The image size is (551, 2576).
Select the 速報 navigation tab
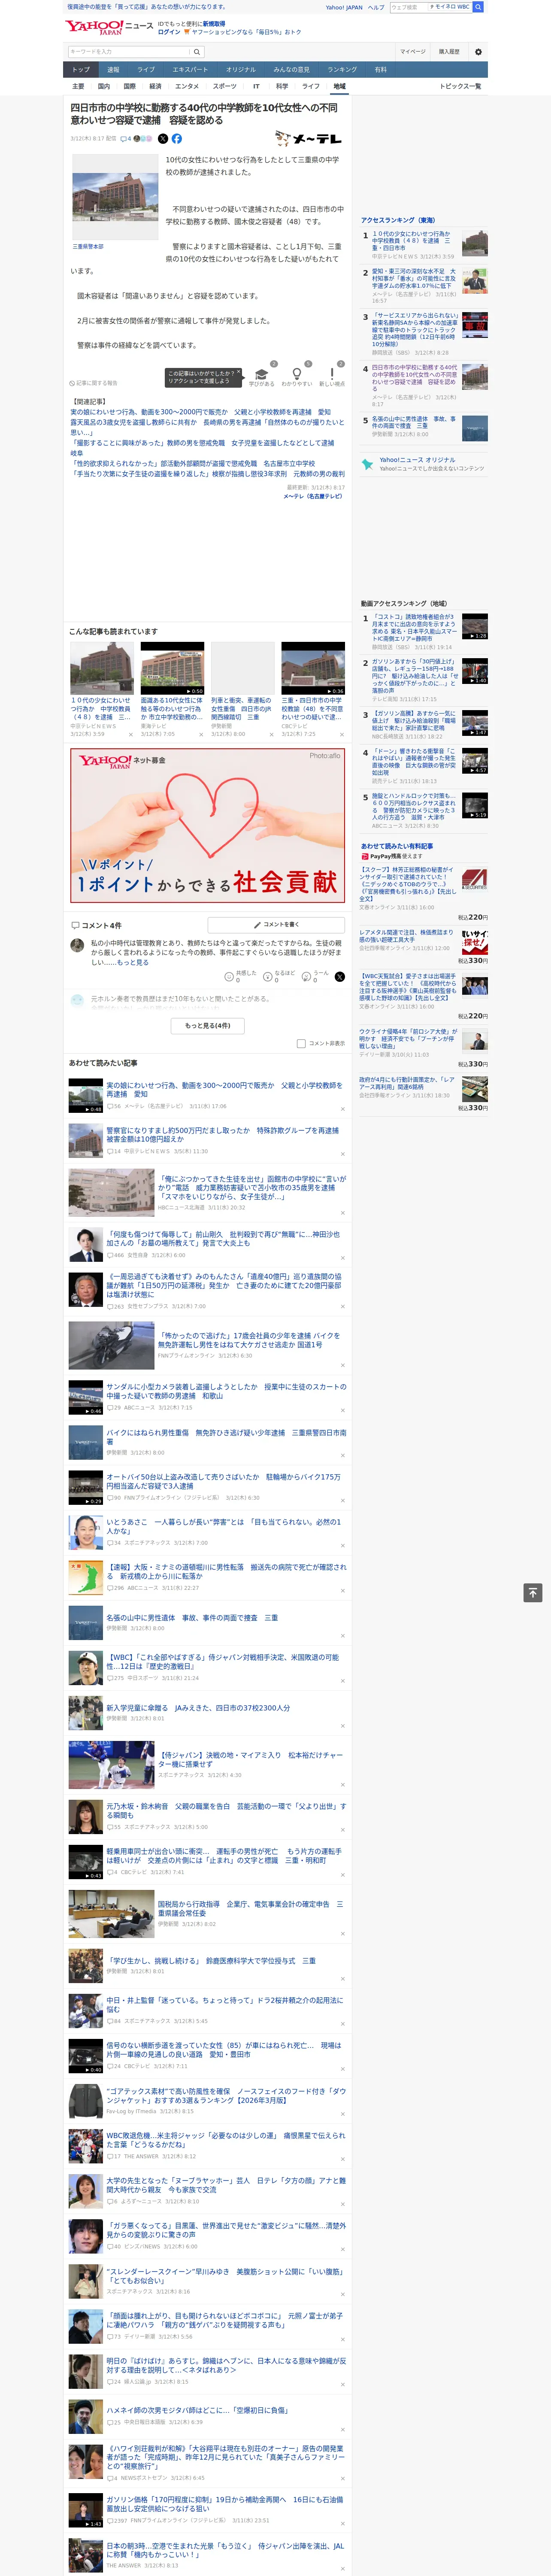click(113, 70)
